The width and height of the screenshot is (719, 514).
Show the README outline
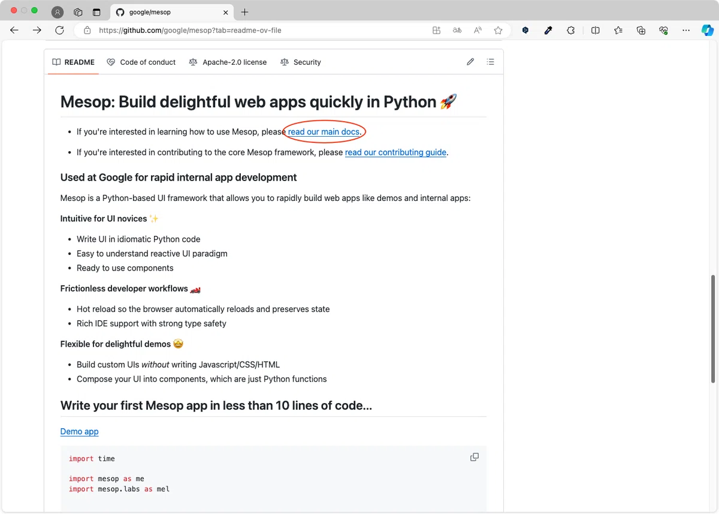point(490,62)
